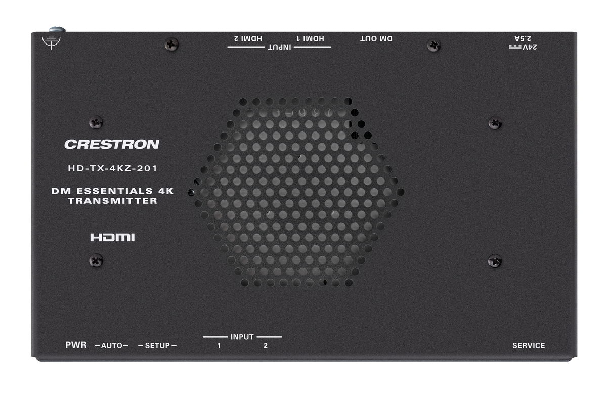Click the ground symbol icon at the chassis corner
Viewport: 607px width, 395px height.
click(51, 41)
